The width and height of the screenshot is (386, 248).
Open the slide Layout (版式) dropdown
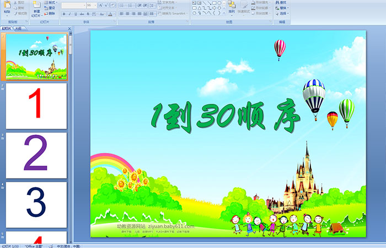pyautogui.click(x=51, y=2)
